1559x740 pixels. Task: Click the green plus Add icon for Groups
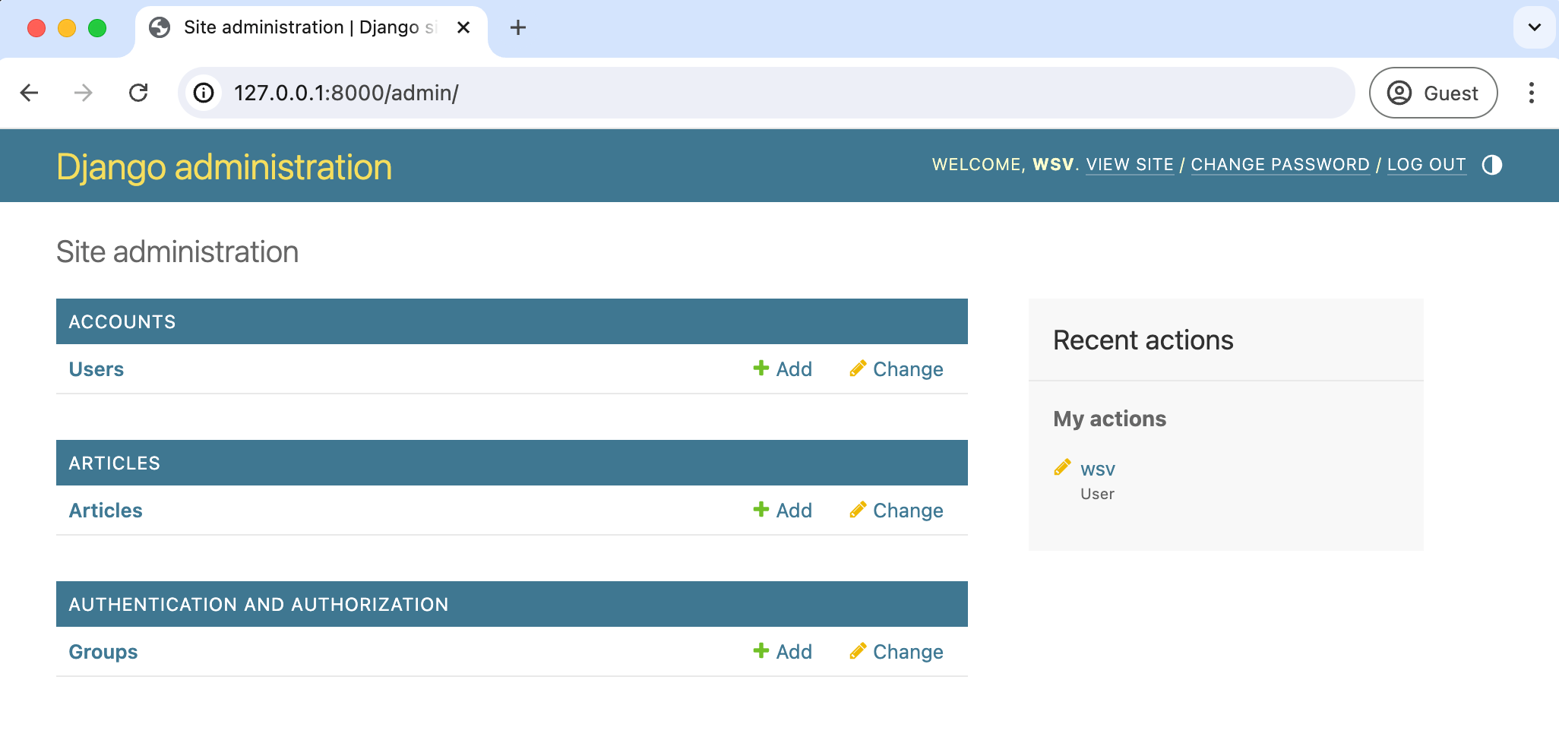click(x=761, y=651)
